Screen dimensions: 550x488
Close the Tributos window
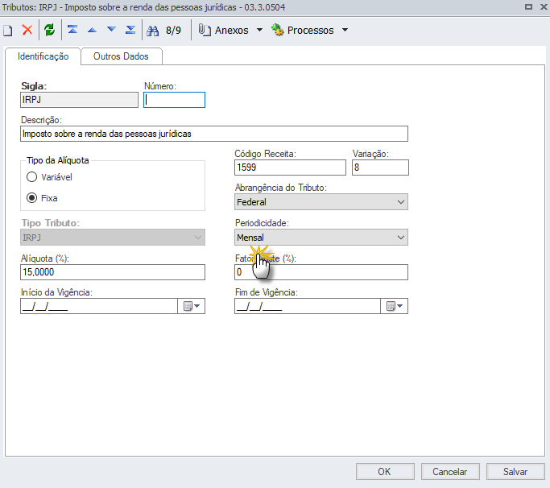click(544, 6)
